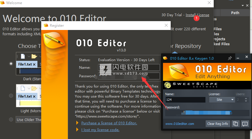Click the 010 Editor pen logo in Keygen banner

click(179, 71)
